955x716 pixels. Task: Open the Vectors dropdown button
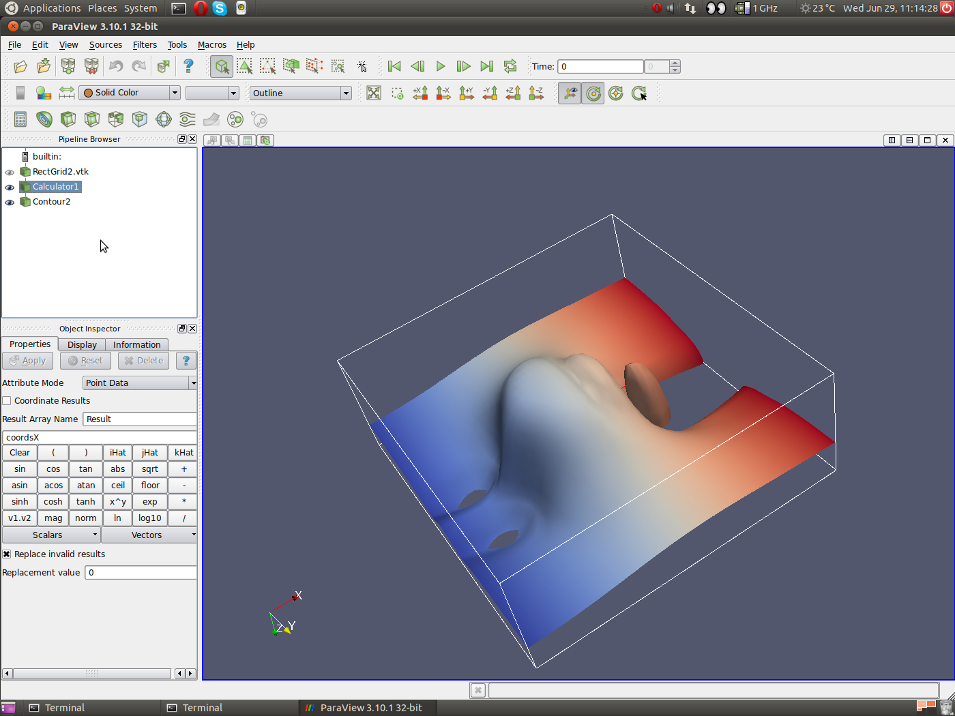point(149,535)
